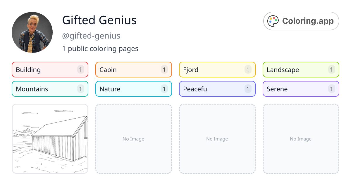Toggle the Mountains tag filter
Image resolution: width=351 pixels, height=184 pixels.
click(x=50, y=89)
